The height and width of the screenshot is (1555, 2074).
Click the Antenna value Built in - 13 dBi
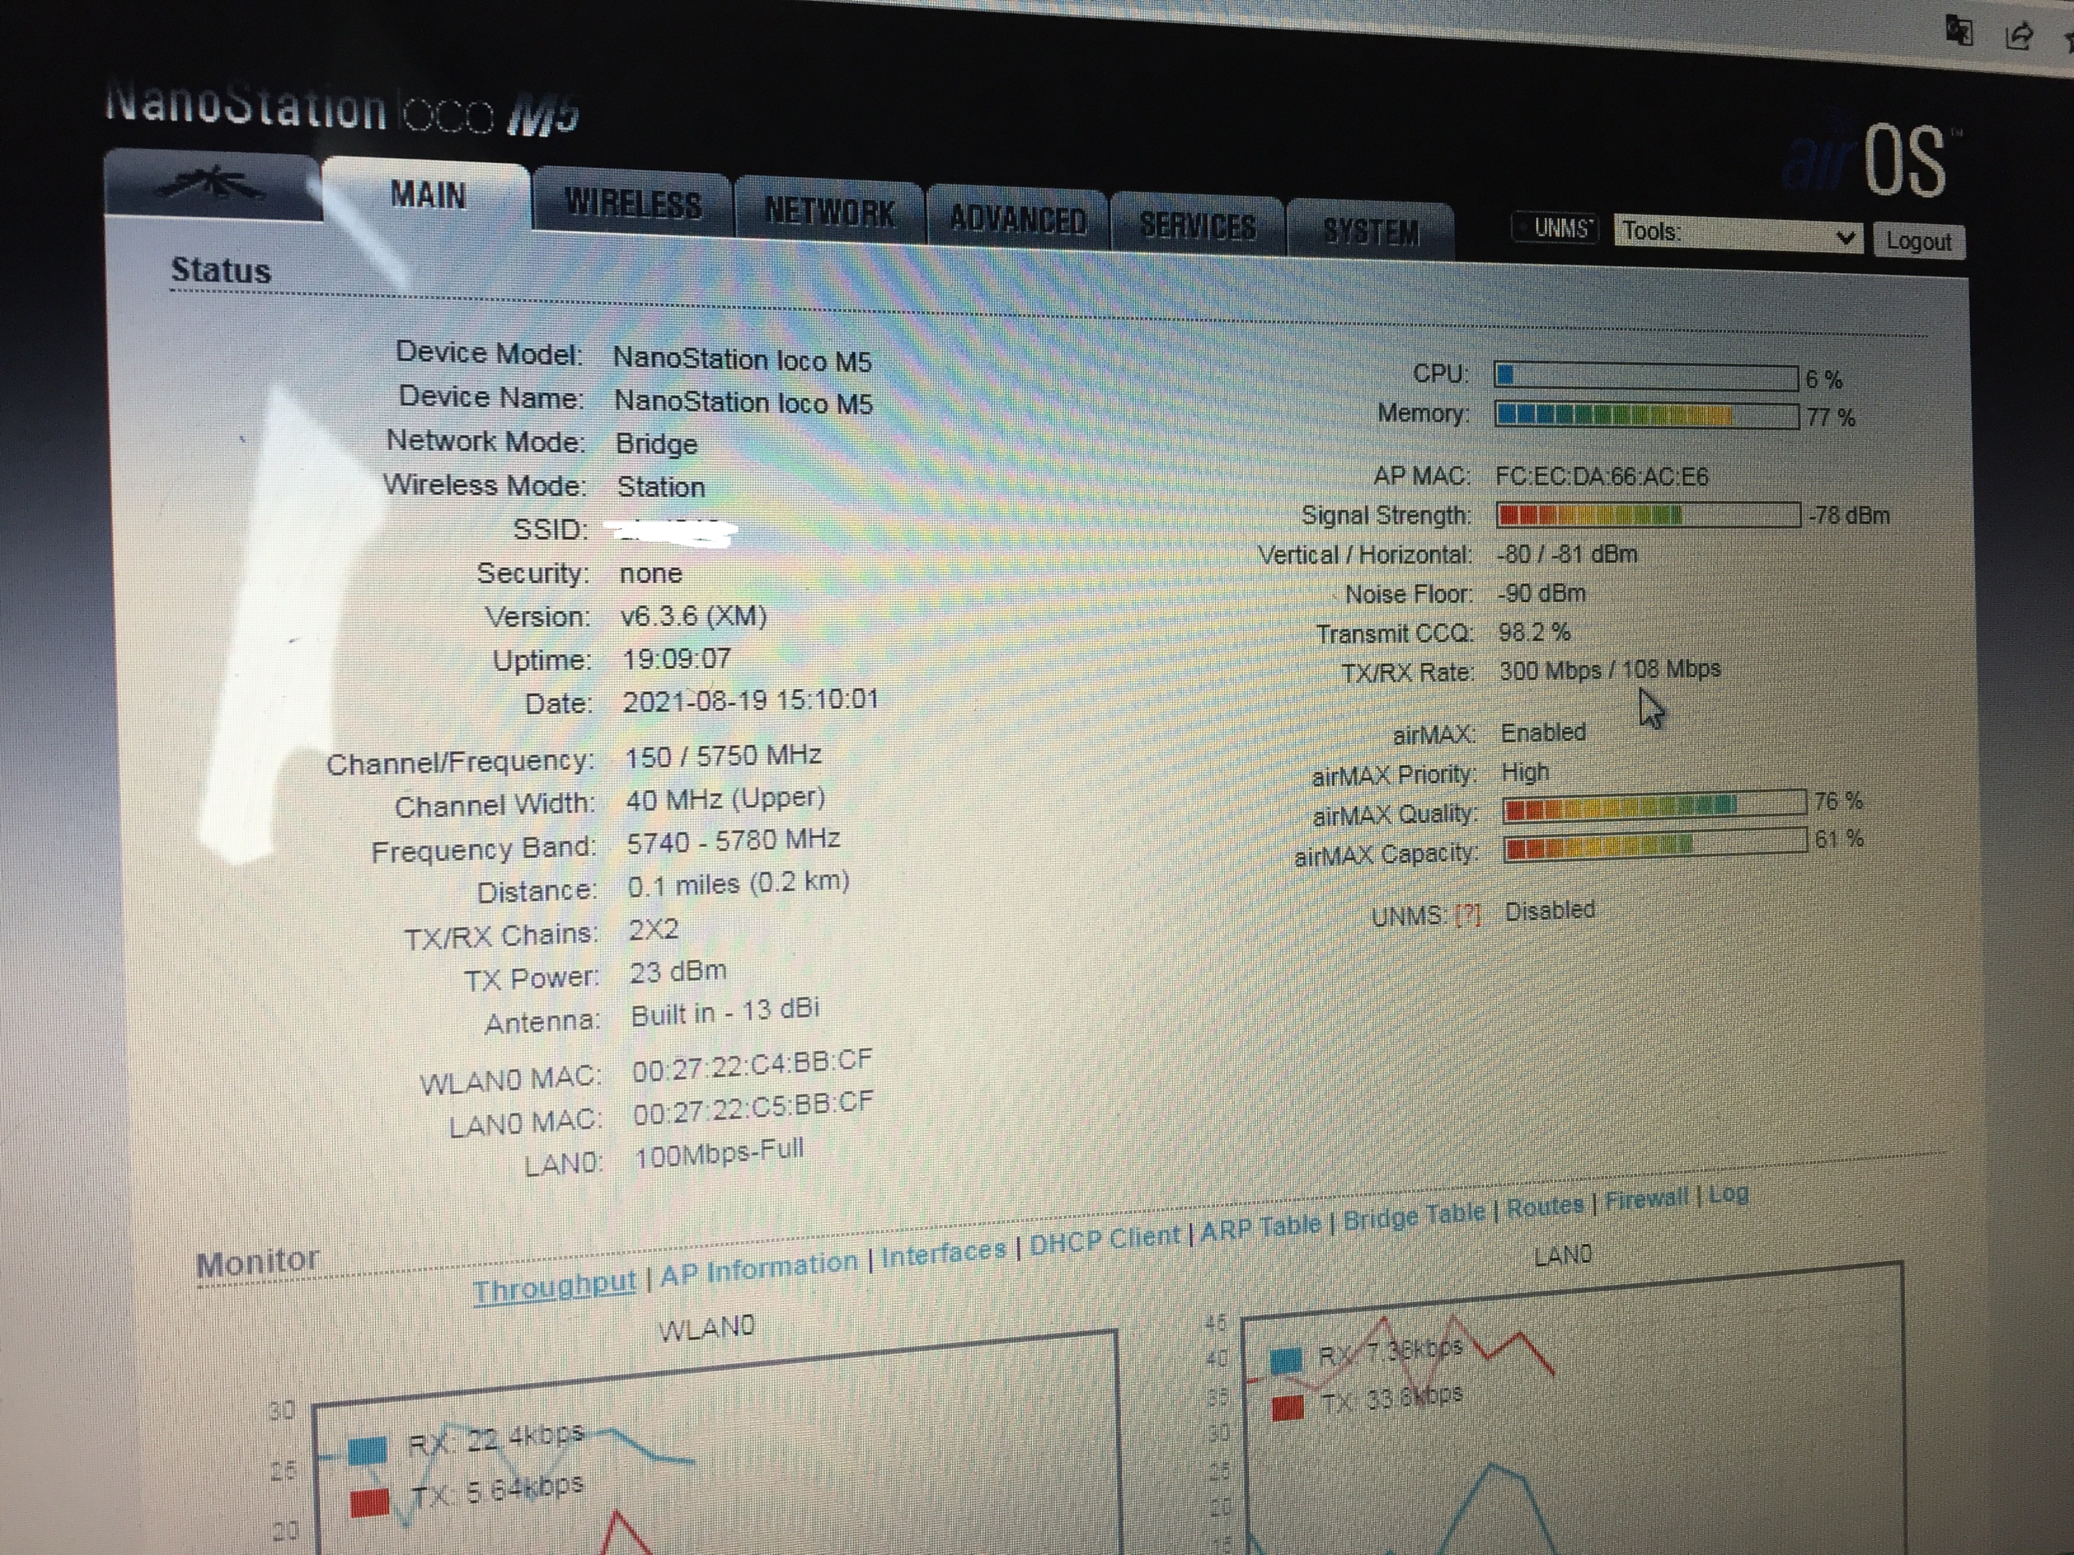pyautogui.click(x=726, y=1013)
